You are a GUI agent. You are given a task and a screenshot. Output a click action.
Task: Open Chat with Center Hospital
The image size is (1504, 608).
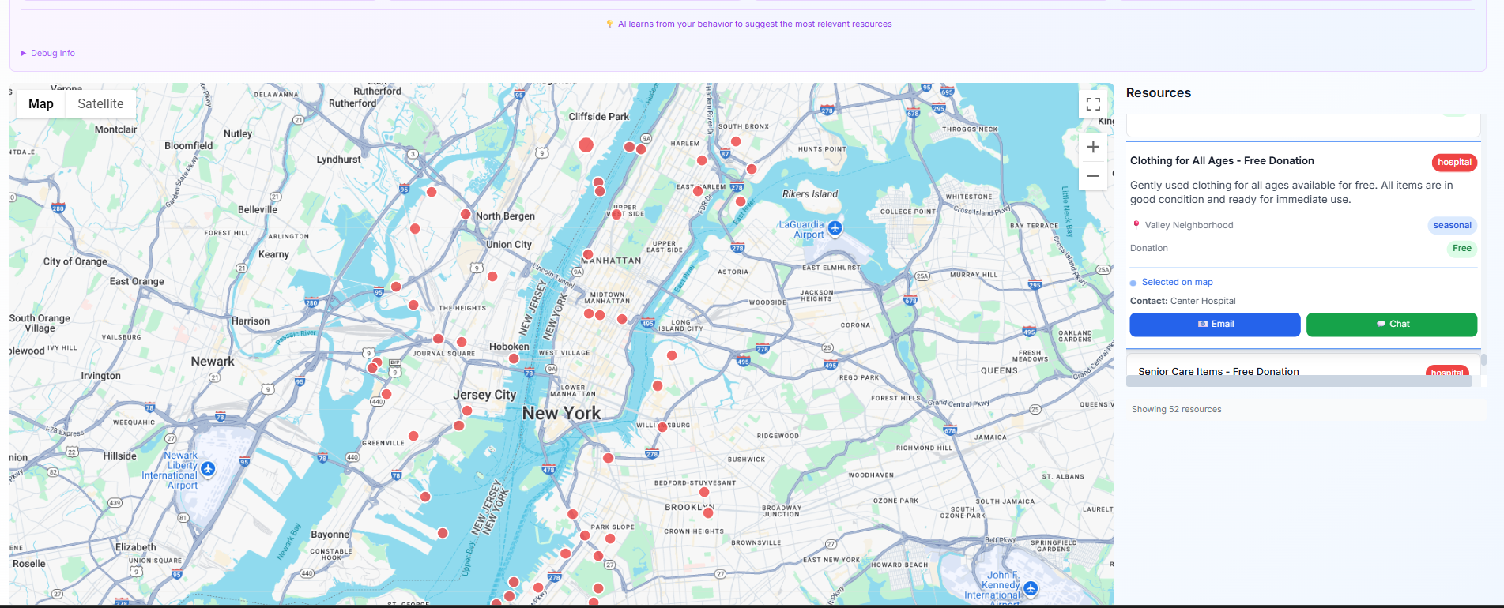pyautogui.click(x=1392, y=325)
